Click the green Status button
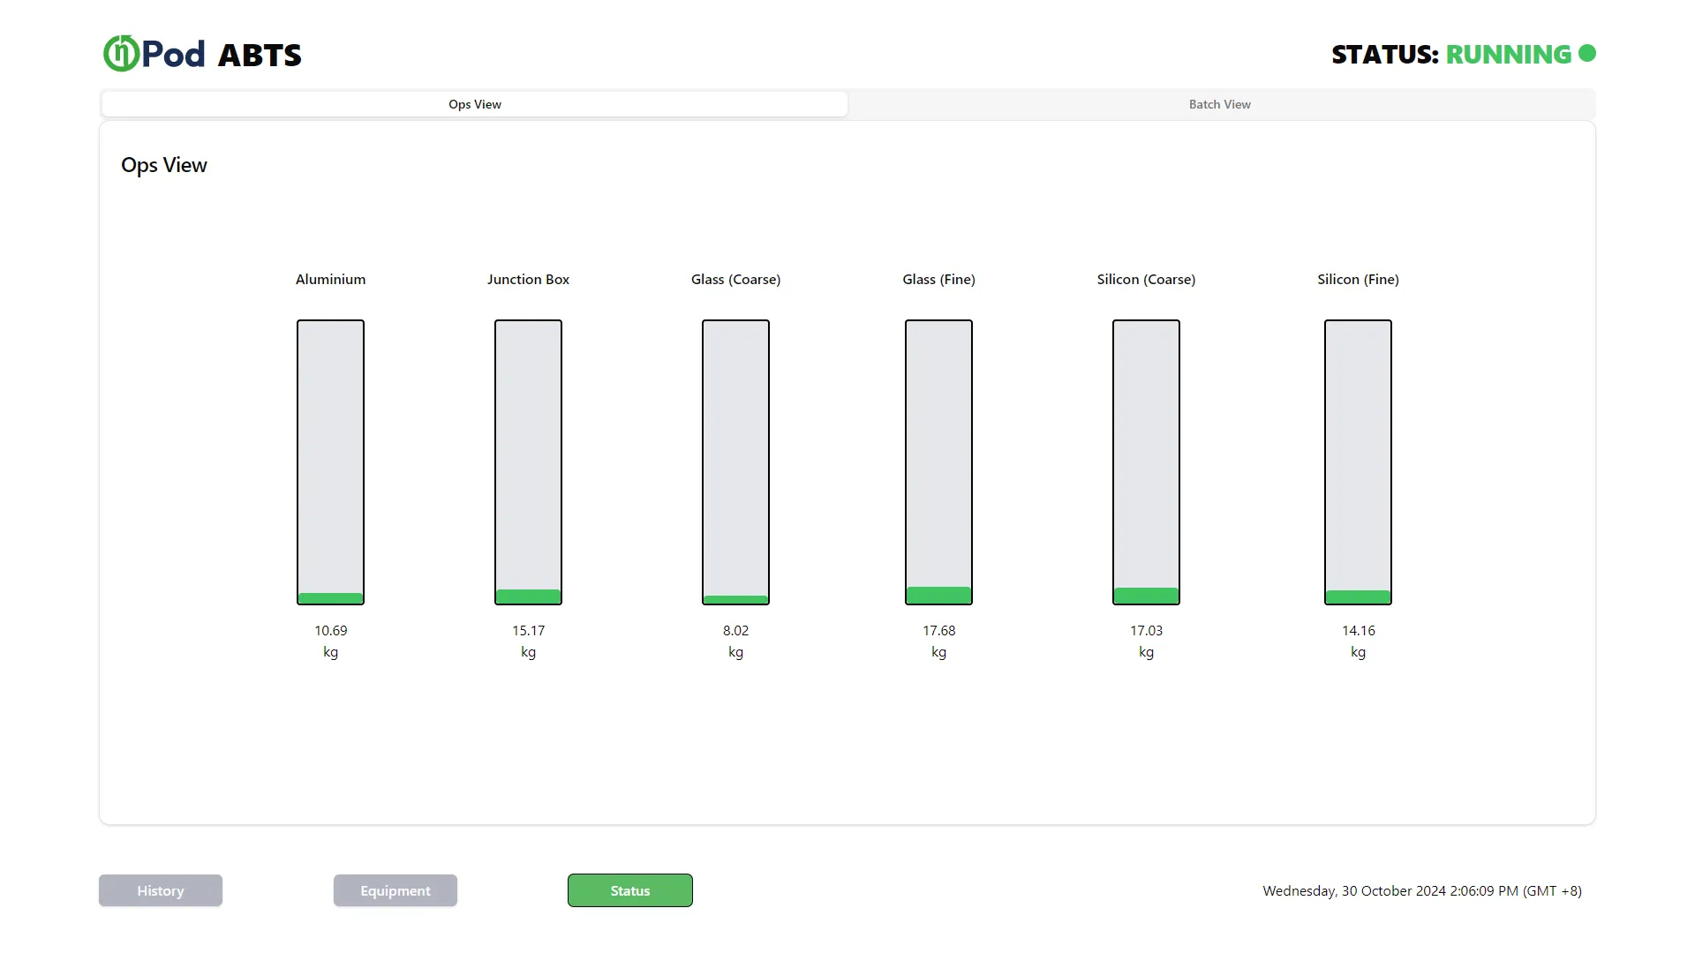1695x953 pixels. pyautogui.click(x=630, y=890)
